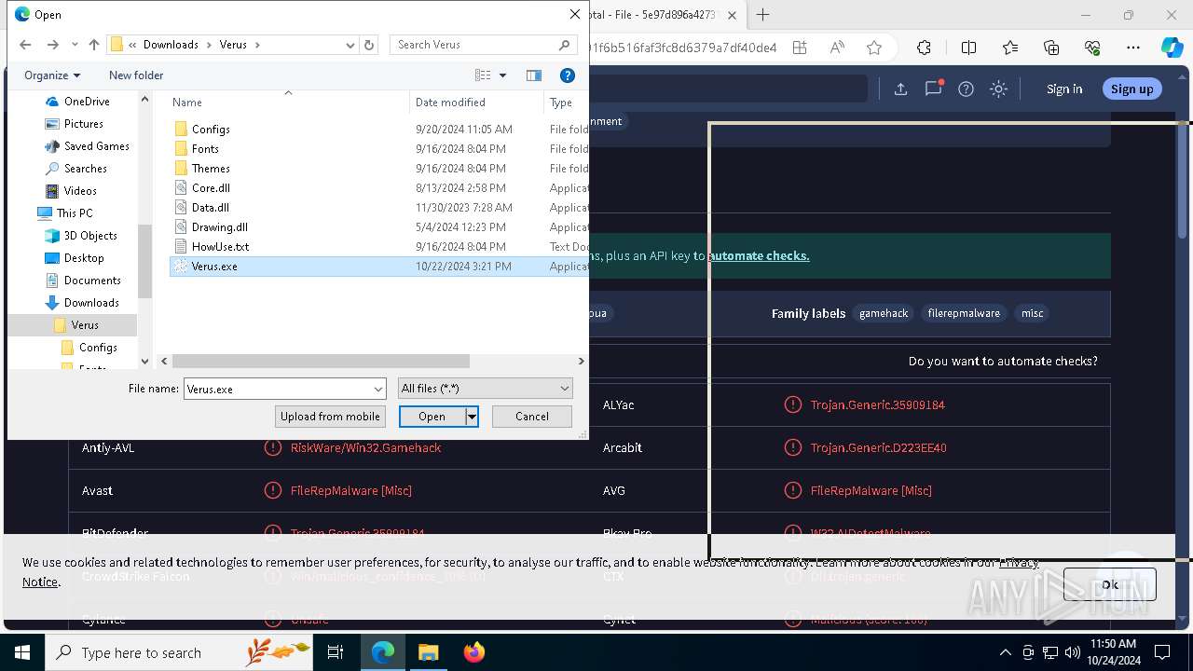Screen dimensions: 1193x671
Task: Open dialog help
Action: coord(567,75)
